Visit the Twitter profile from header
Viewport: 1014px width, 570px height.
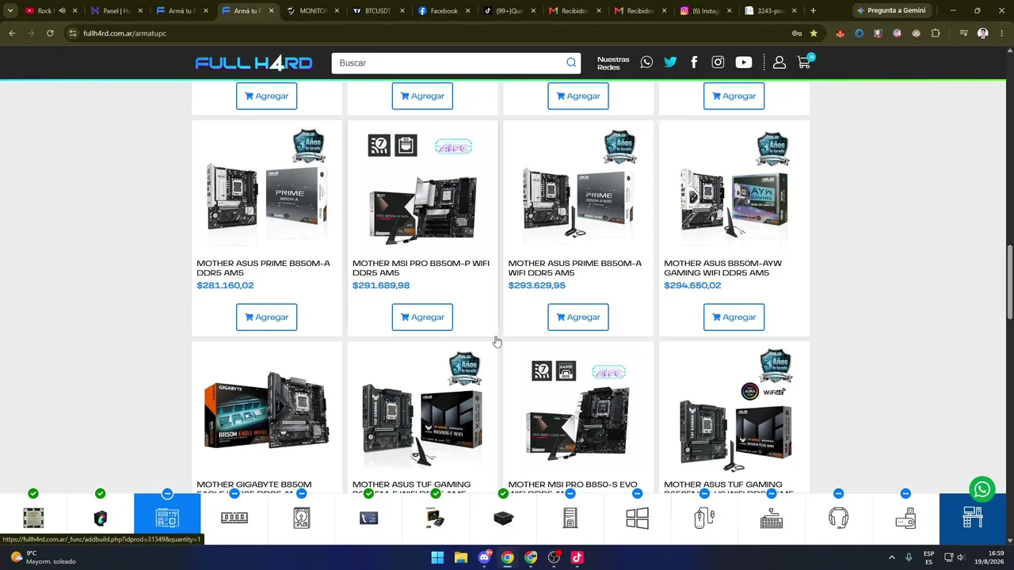(670, 63)
